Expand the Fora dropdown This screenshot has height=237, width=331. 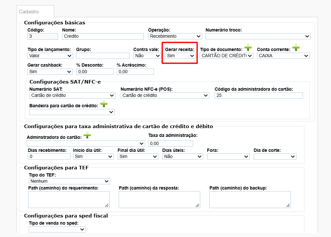coord(228,157)
